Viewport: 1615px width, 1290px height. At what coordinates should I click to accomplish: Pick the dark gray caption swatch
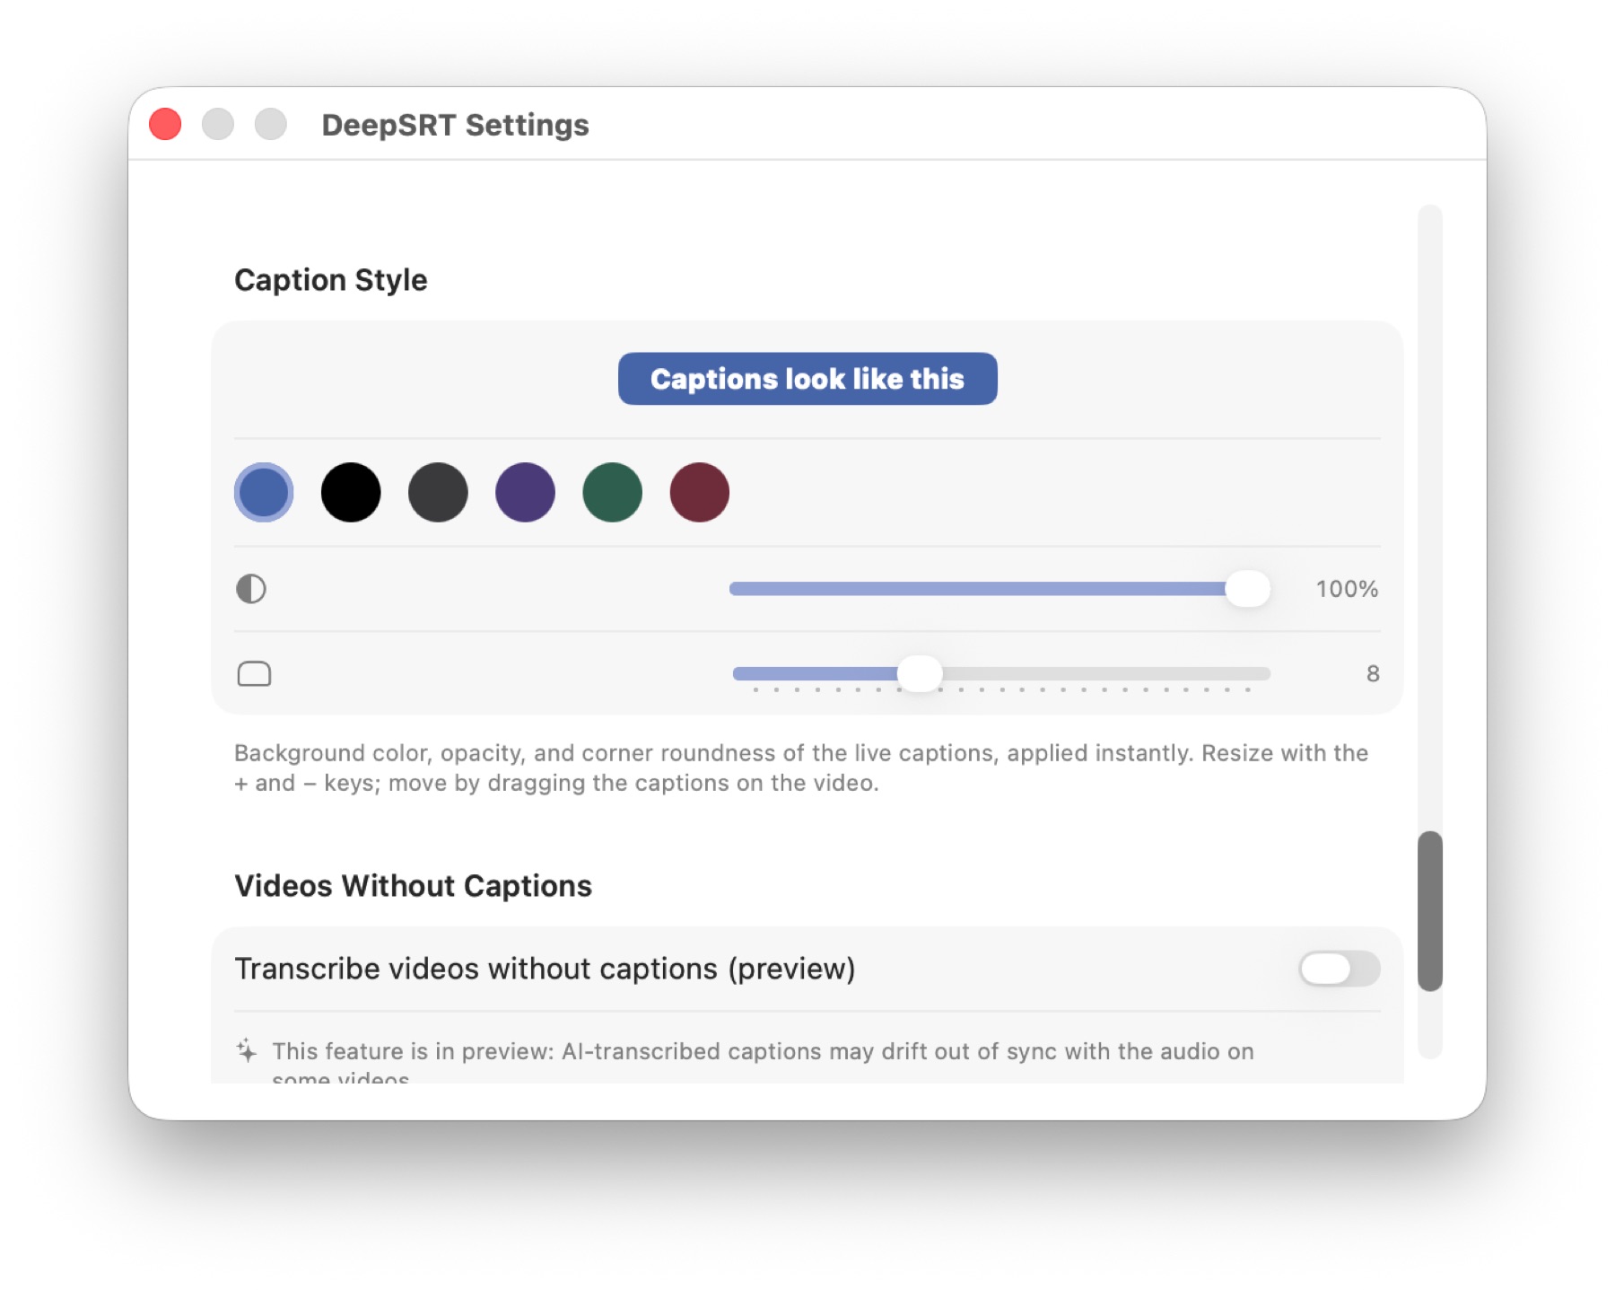click(x=438, y=492)
